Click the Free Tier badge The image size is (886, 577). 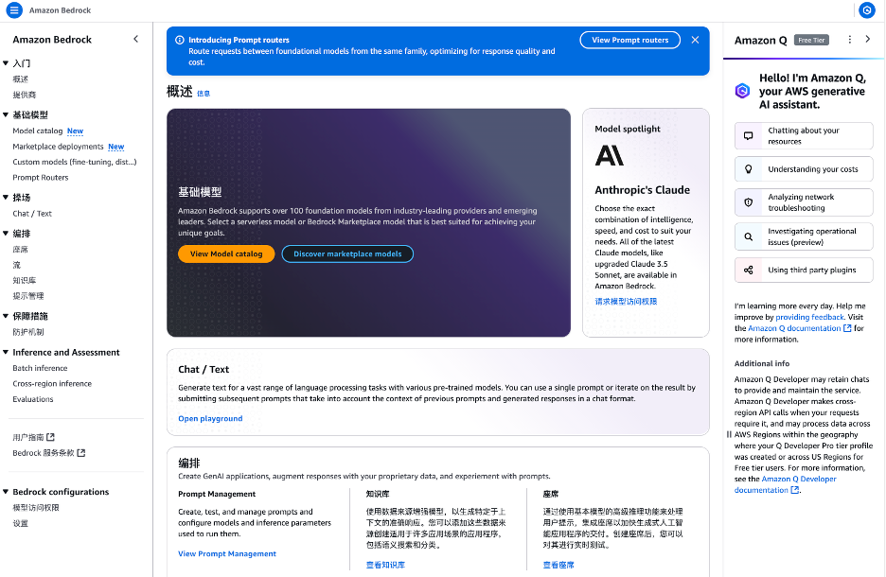[x=812, y=40]
